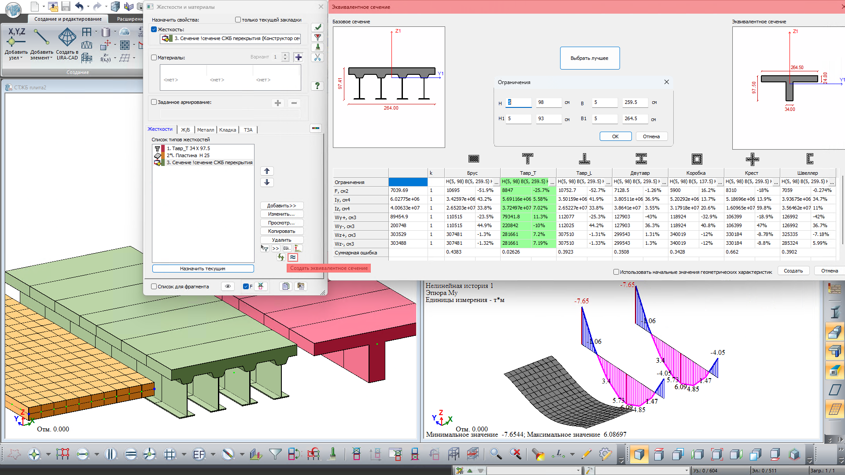Select the Tavr_T section shape icon
The width and height of the screenshot is (845, 475).
(x=528, y=159)
